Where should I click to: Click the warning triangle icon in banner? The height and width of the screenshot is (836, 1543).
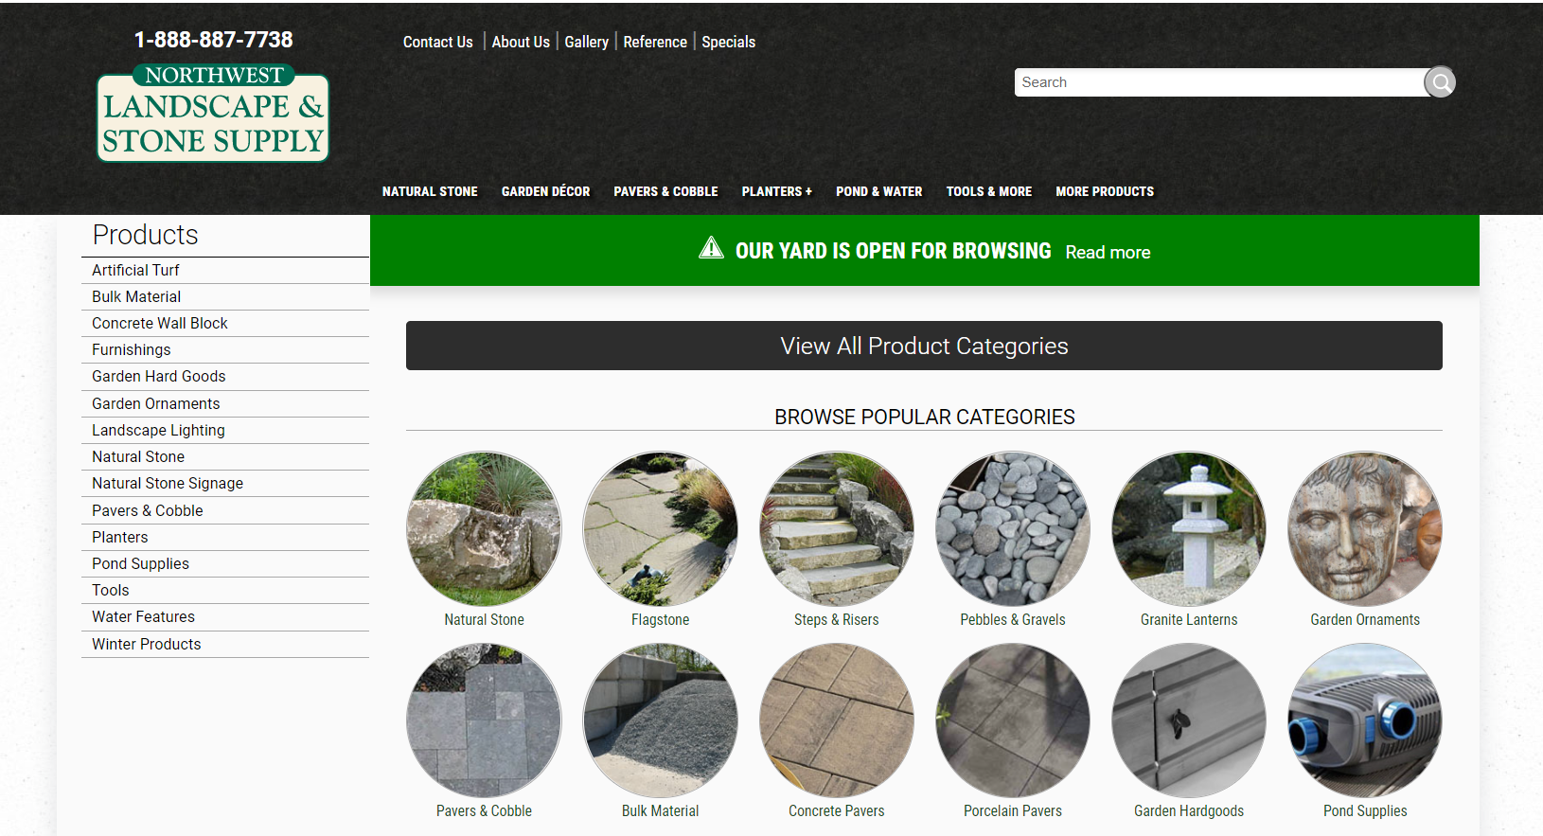click(x=711, y=248)
